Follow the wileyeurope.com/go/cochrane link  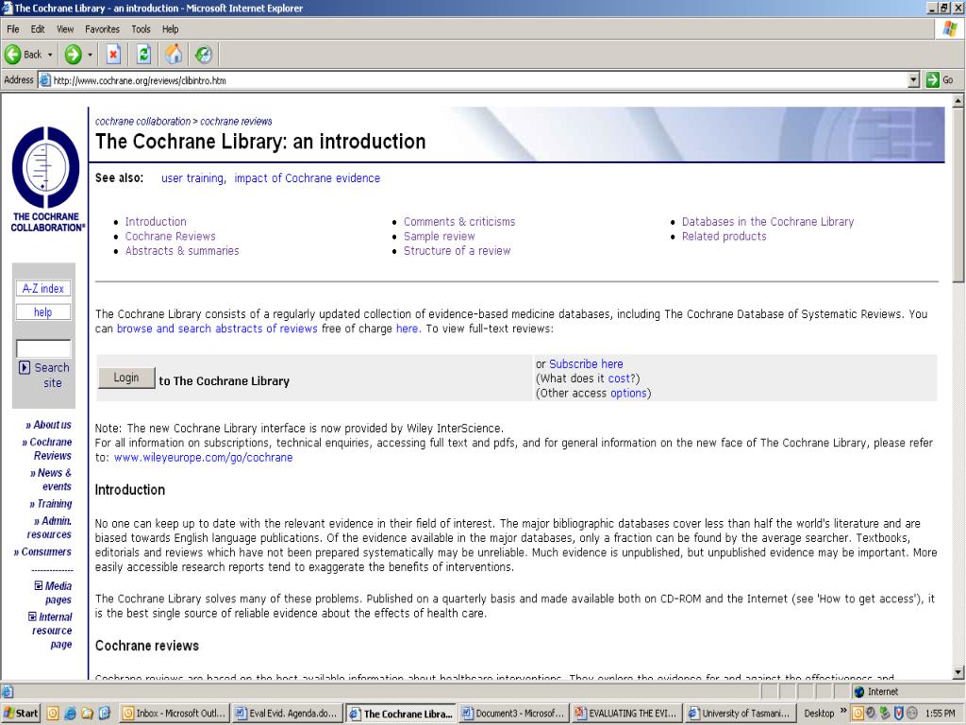(x=204, y=458)
